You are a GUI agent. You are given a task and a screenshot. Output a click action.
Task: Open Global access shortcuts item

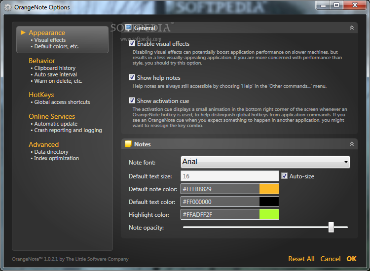pos(62,102)
